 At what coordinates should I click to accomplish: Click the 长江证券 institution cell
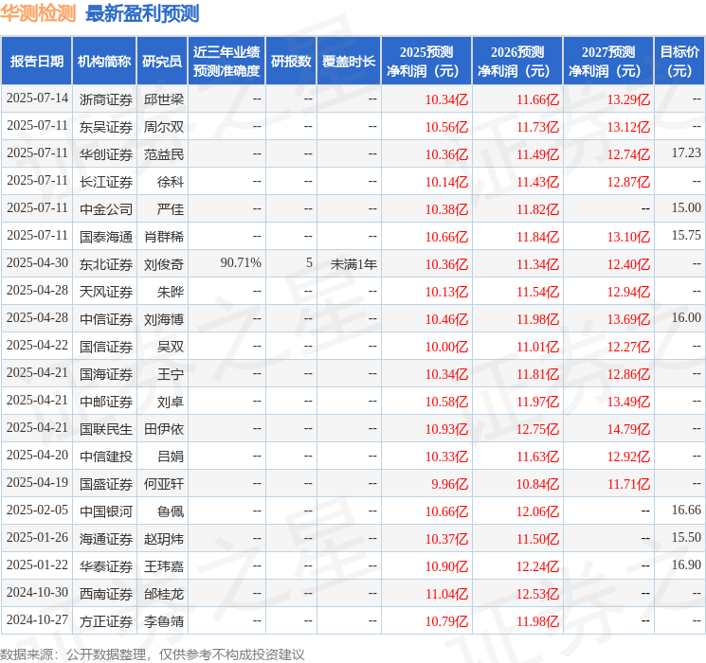(106, 182)
